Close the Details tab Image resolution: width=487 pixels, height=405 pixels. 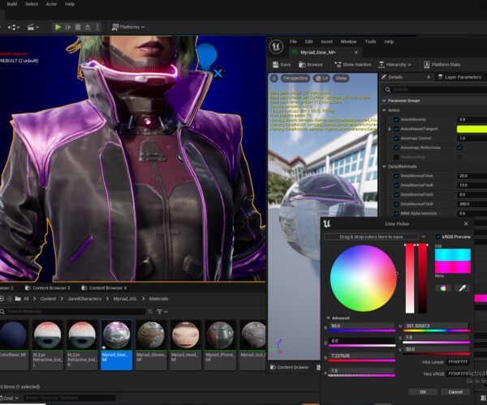(x=429, y=77)
